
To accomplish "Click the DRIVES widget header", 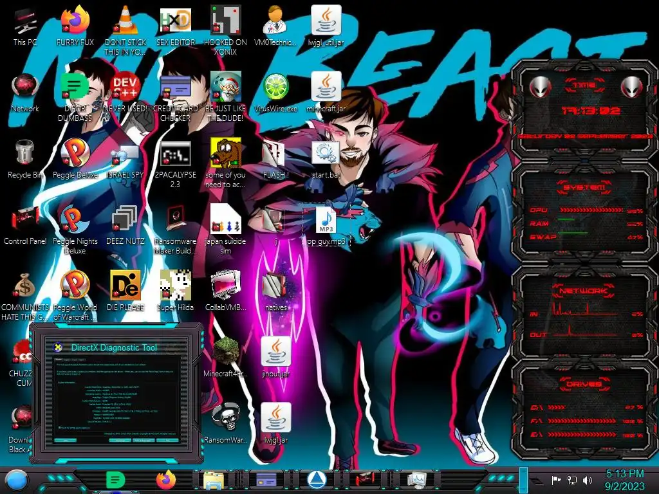I will pos(584,384).
